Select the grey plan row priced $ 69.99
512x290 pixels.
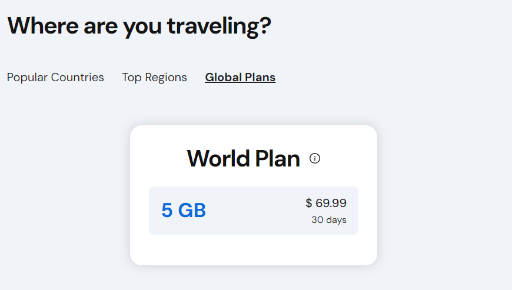(254, 211)
